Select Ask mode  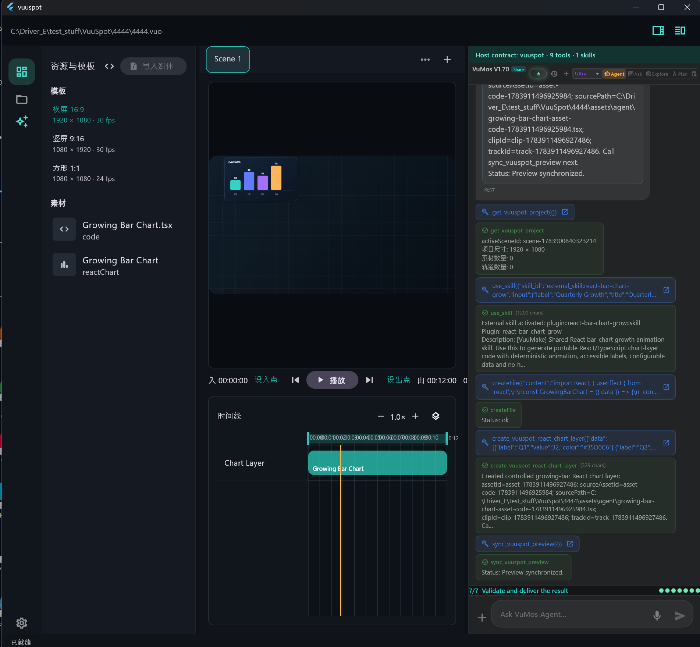click(635, 74)
